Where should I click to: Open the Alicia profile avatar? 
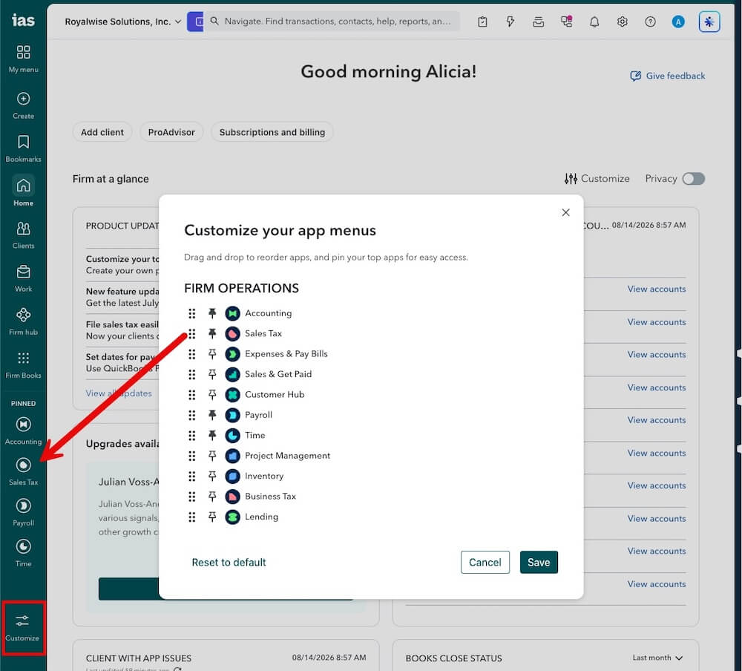tap(678, 22)
